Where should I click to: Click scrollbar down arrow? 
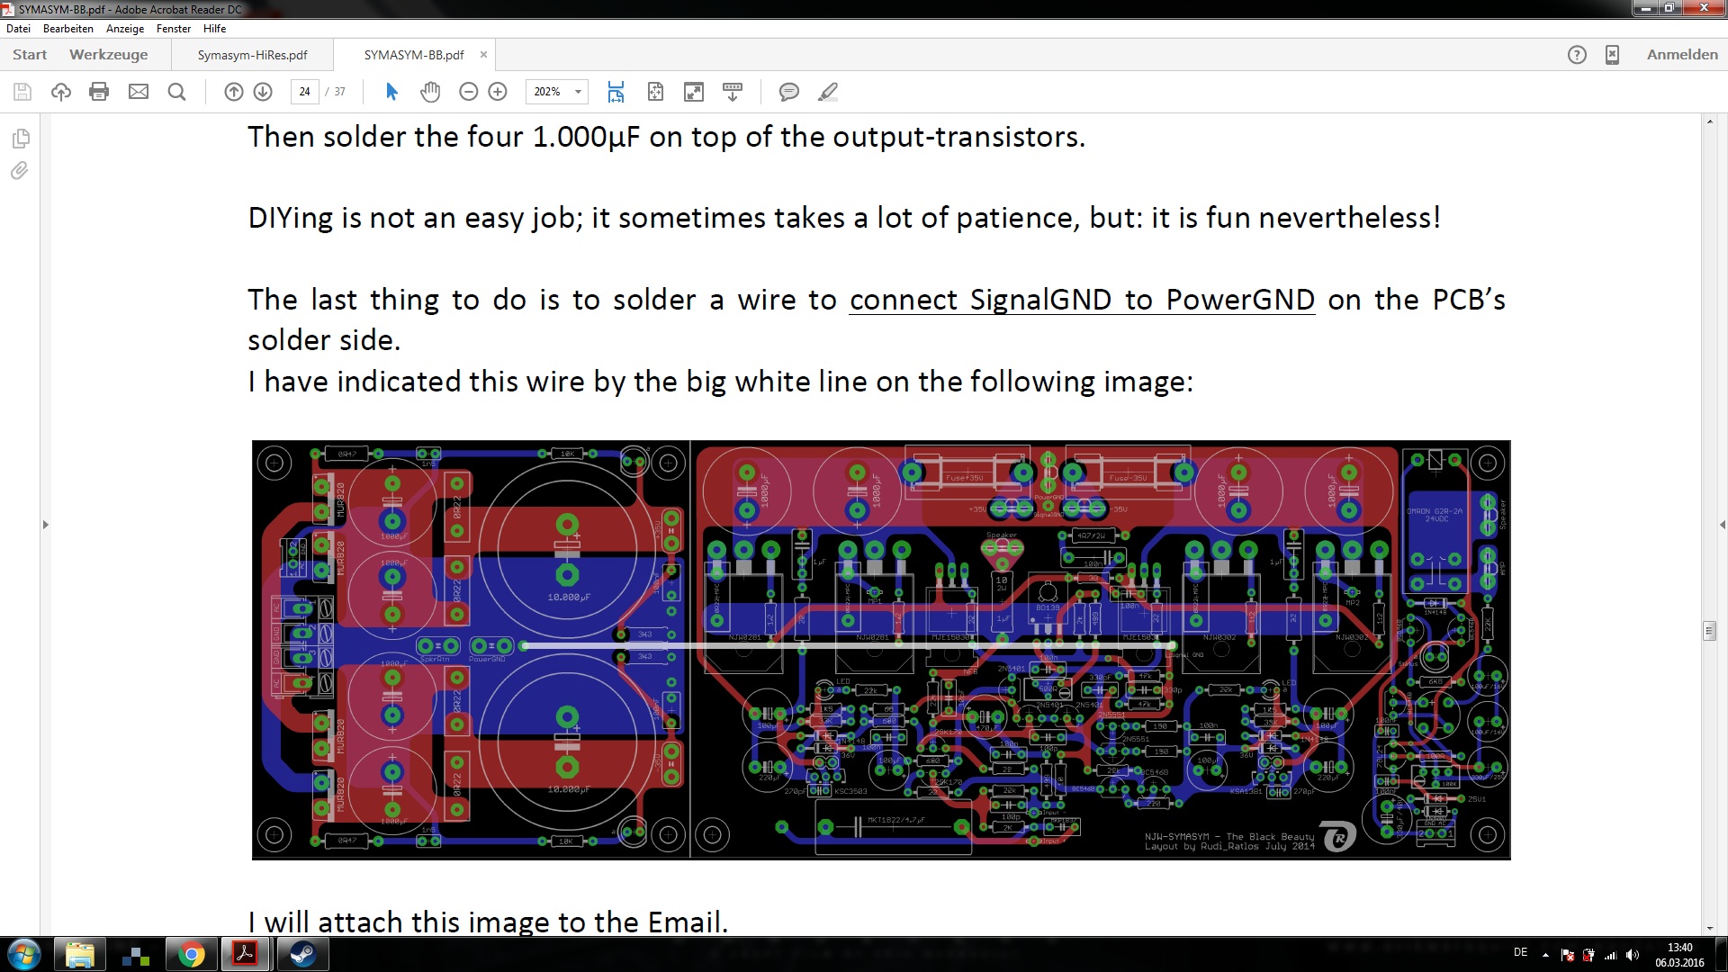(x=1710, y=928)
